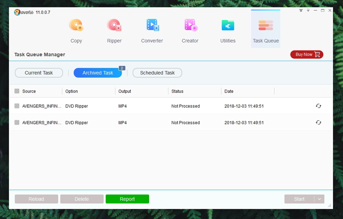
Task: Restore the second AVENGERS_INFIN task via its reload icon
Action: point(319,123)
